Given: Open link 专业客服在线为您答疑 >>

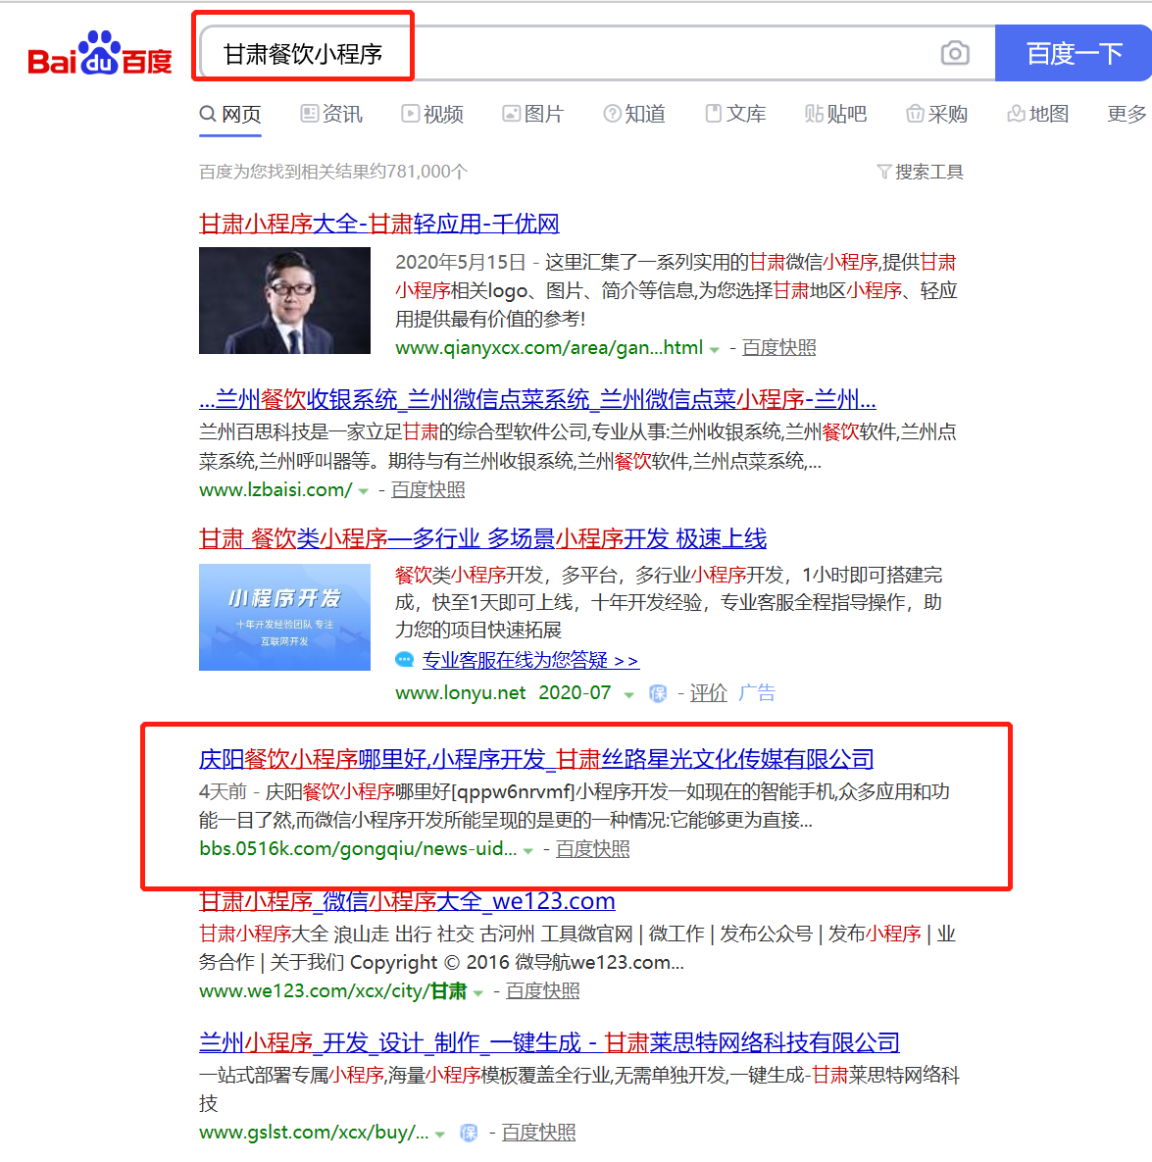Looking at the screenshot, I should click(530, 660).
